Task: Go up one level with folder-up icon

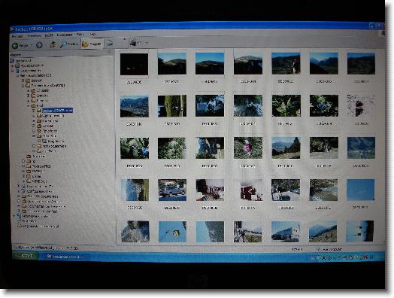Action: (x=53, y=44)
